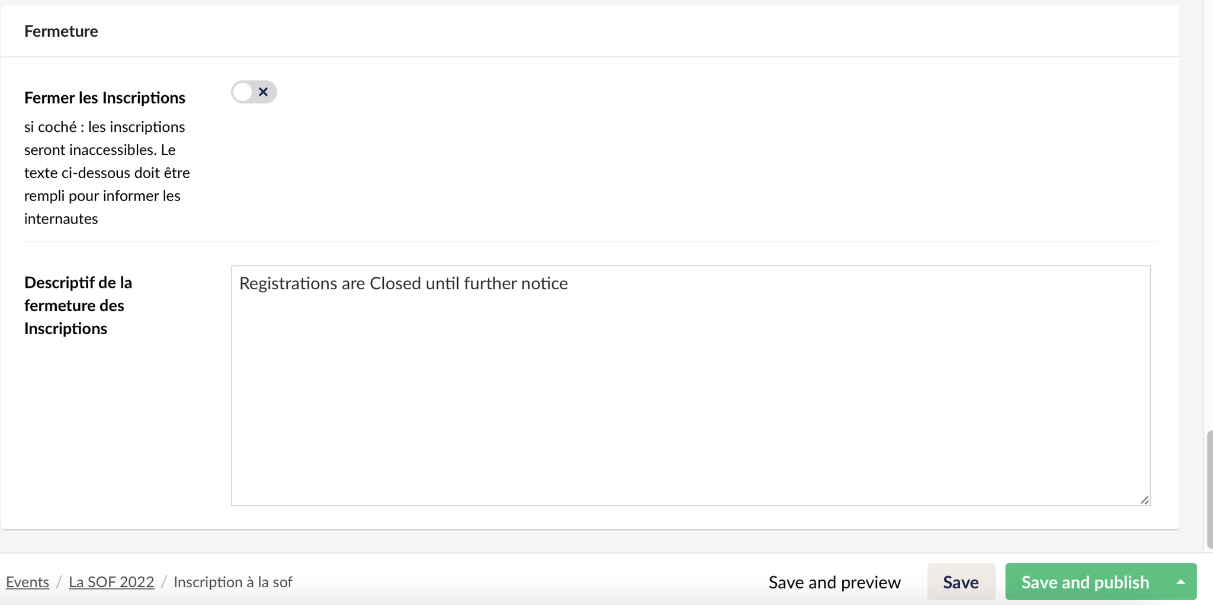Go to La SOF 2022 breadcrumb
Screen dimensions: 1213x605
111,582
